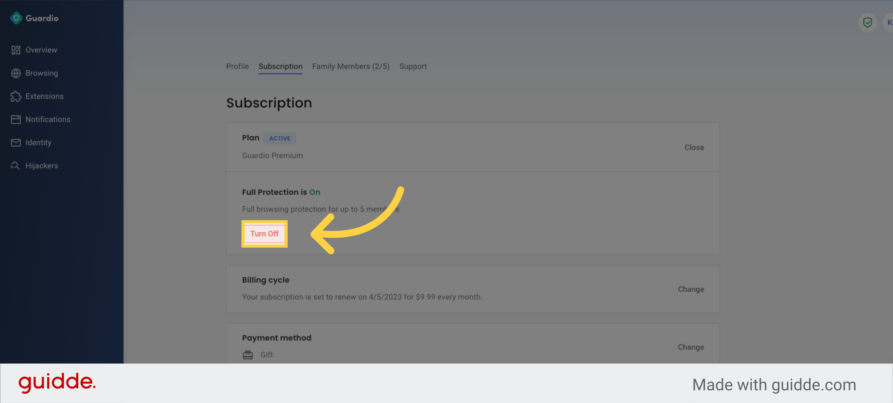
Task: Open the user avatar at top right
Action: coord(888,22)
